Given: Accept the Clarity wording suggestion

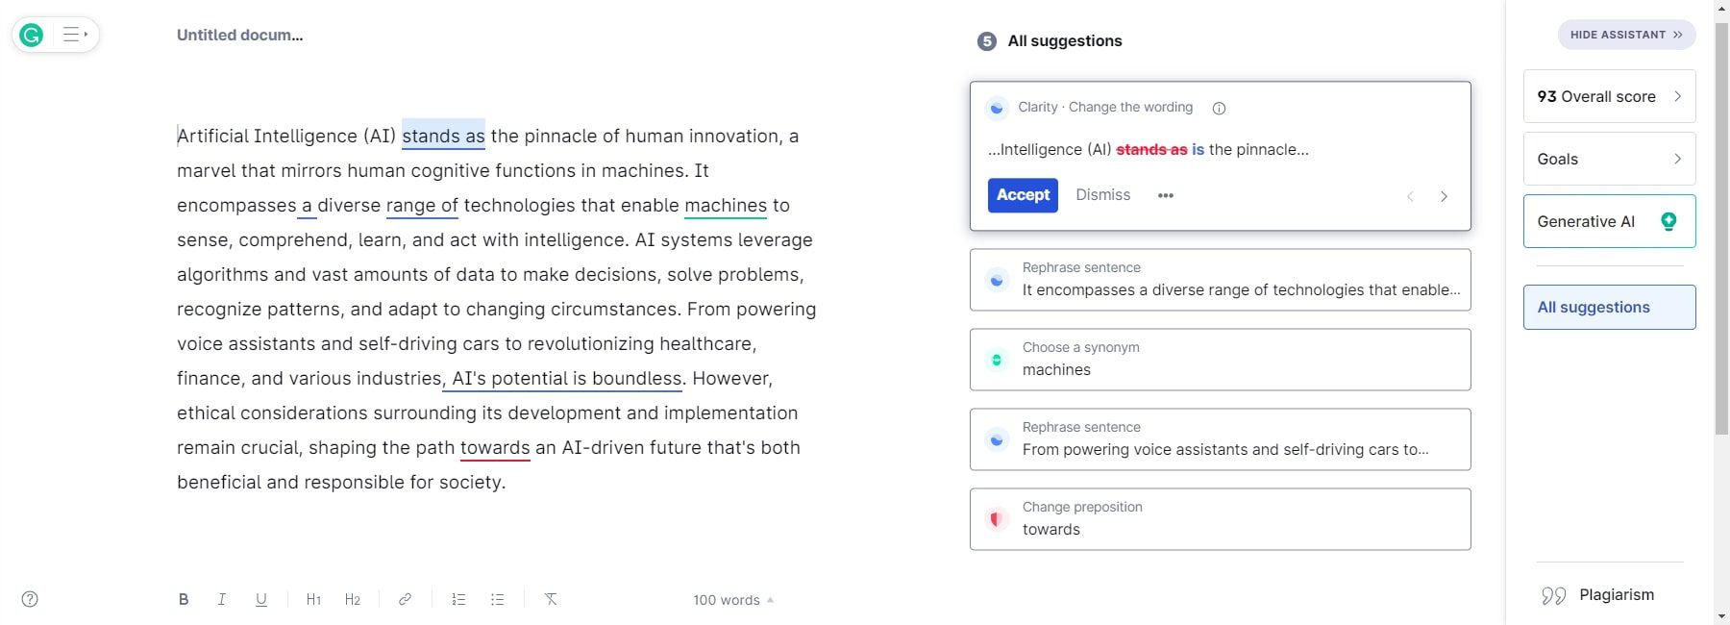Looking at the screenshot, I should pos(1022,195).
